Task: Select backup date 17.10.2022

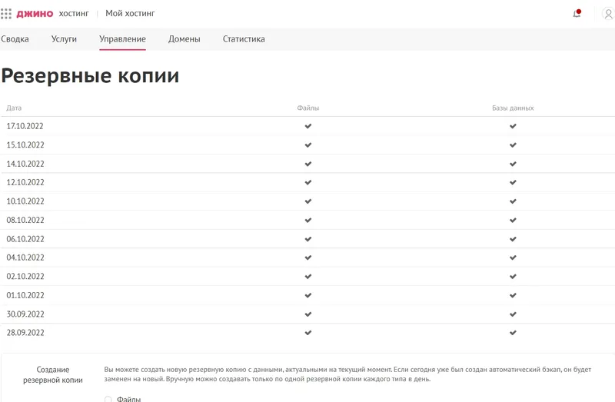Action: click(25, 126)
